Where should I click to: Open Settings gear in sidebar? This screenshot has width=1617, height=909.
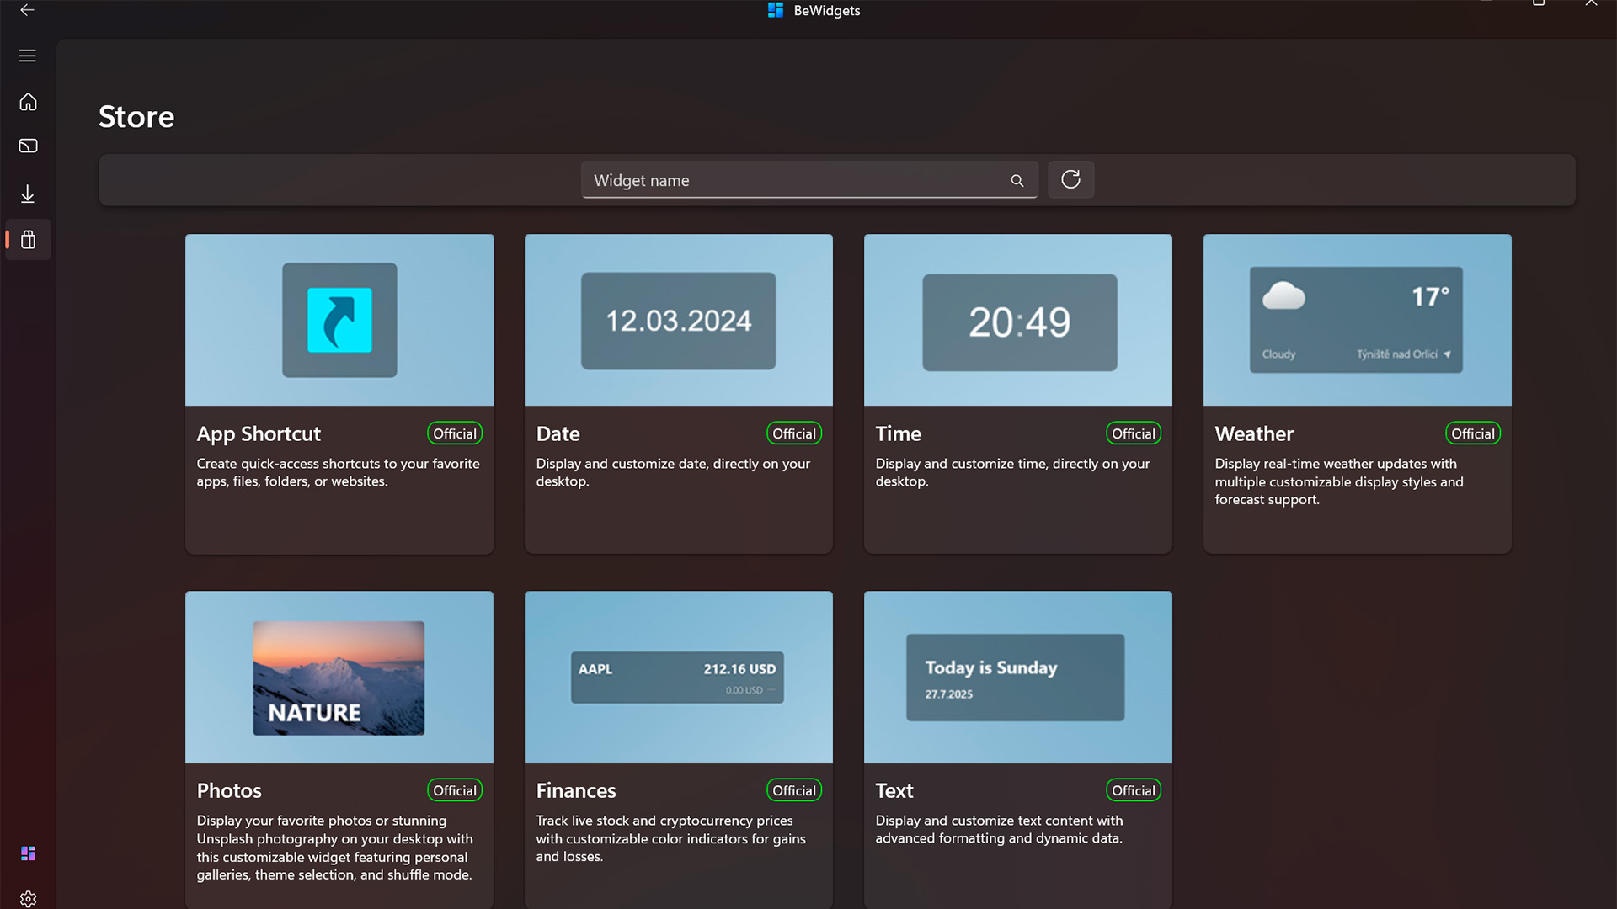click(x=28, y=899)
